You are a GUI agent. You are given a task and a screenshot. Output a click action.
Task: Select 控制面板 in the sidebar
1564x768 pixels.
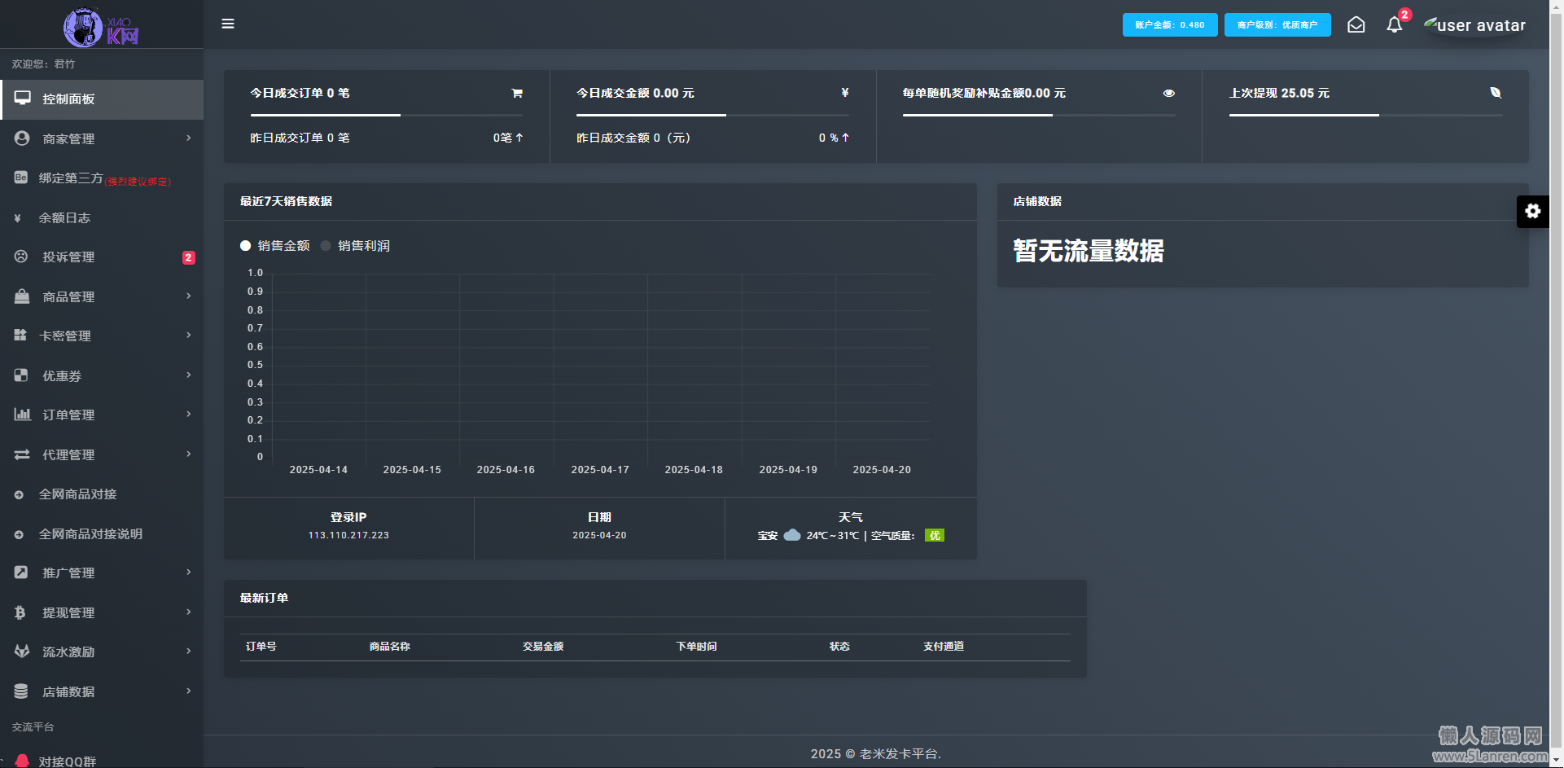[102, 99]
